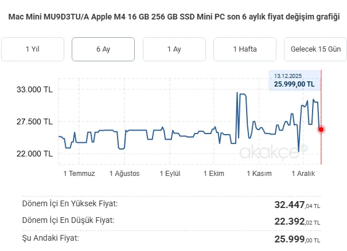Click the lowest price value 22.392 TL
The image size is (347, 251).
coord(297,221)
